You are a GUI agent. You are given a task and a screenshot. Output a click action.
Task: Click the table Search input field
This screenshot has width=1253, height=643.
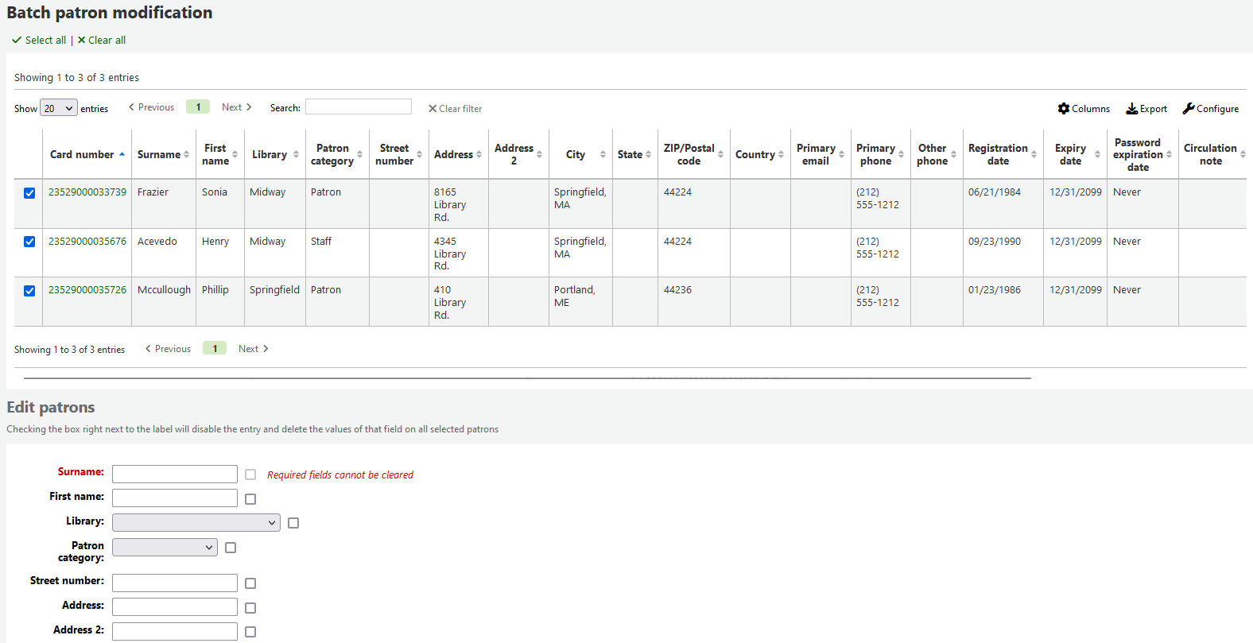click(x=358, y=107)
